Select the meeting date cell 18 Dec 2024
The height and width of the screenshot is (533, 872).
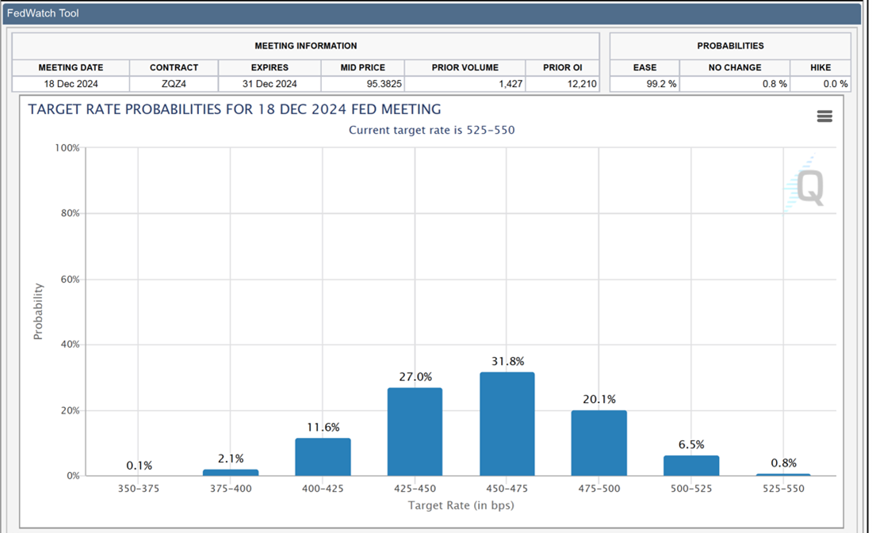pyautogui.click(x=71, y=84)
